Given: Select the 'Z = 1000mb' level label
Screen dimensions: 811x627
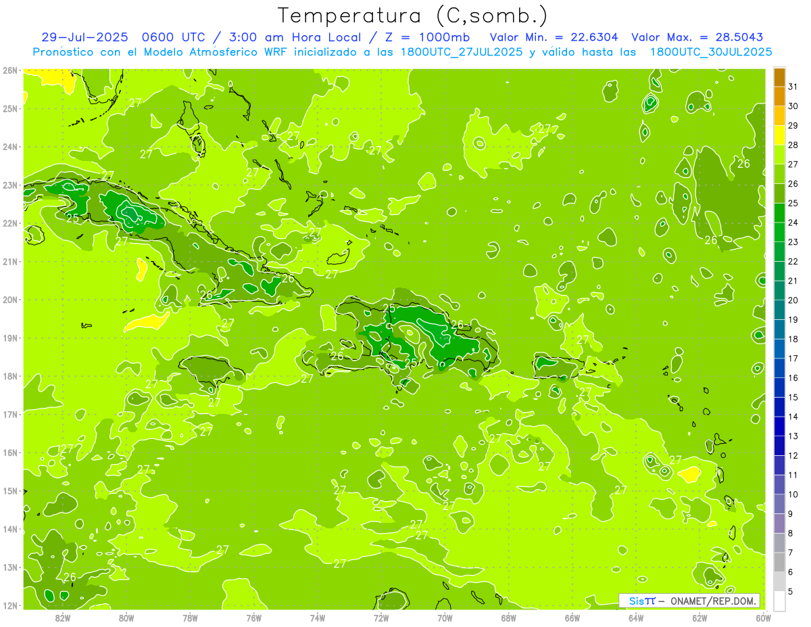Looking at the screenshot, I should coord(427,37).
